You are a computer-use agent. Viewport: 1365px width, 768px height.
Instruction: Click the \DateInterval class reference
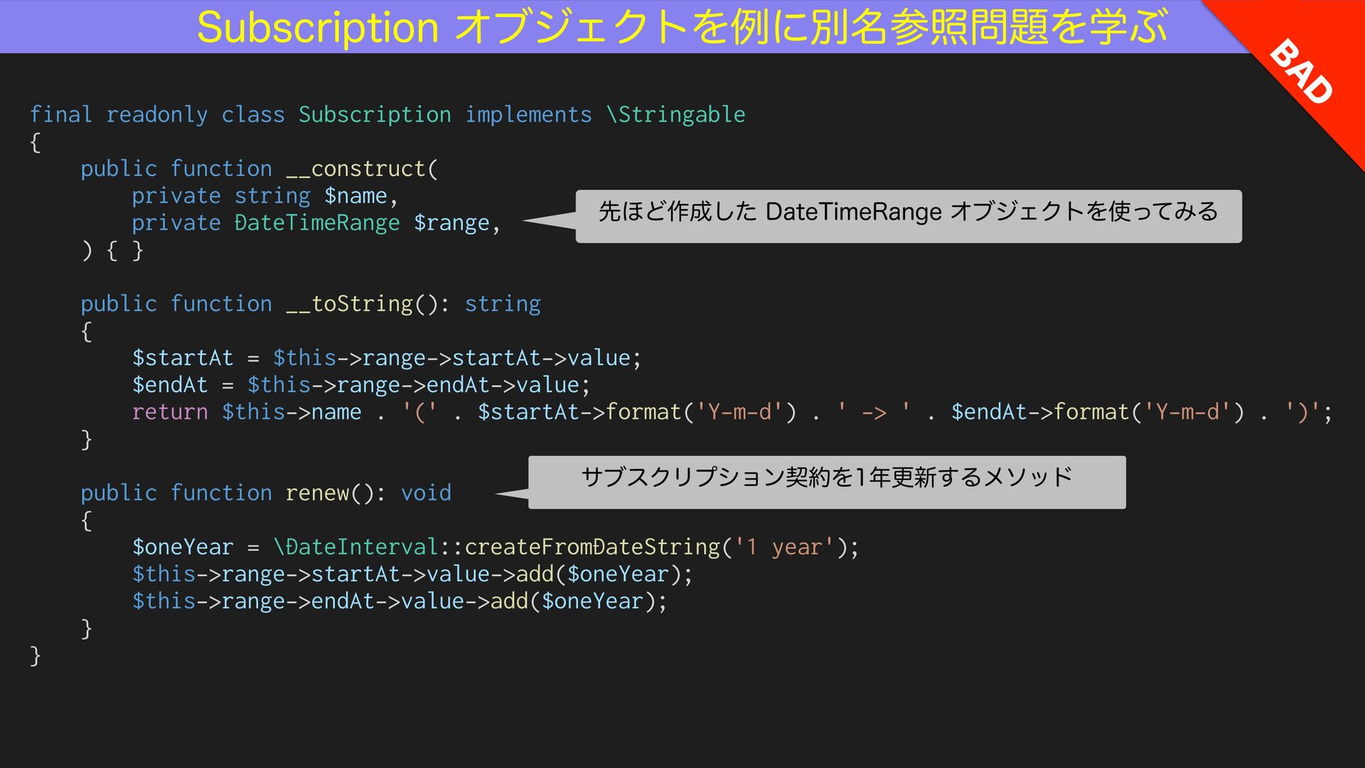pos(355,548)
